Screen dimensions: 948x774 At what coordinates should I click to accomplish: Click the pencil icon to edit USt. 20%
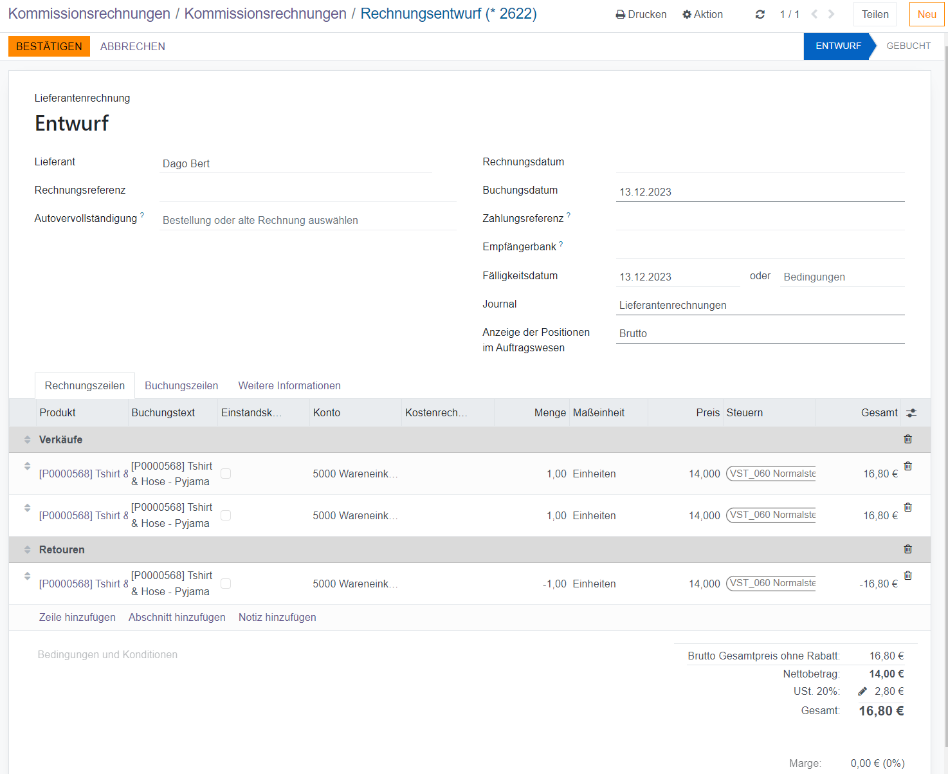(x=862, y=691)
